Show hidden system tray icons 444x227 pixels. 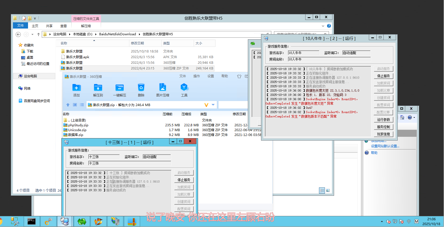tap(382, 222)
